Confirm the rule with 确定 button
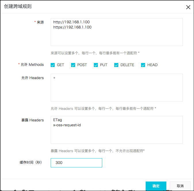The height and width of the screenshot is (191, 194). 156,186
